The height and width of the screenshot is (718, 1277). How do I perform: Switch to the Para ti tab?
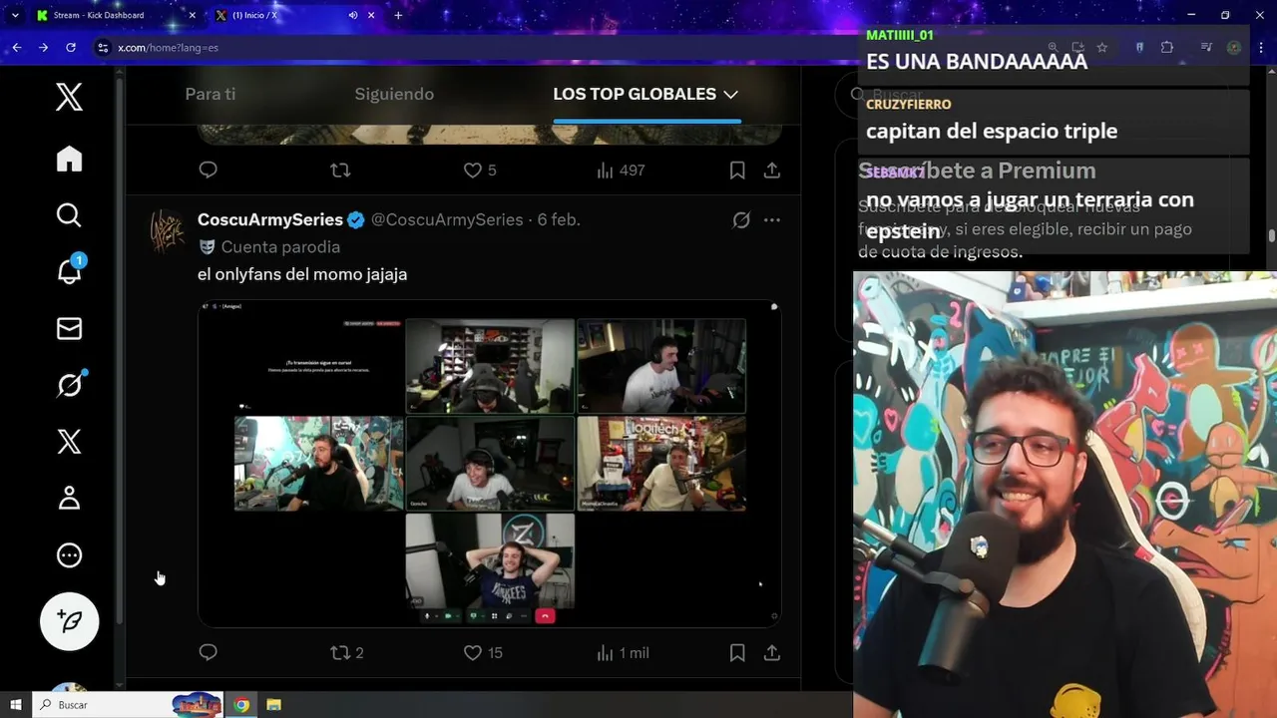point(211,94)
